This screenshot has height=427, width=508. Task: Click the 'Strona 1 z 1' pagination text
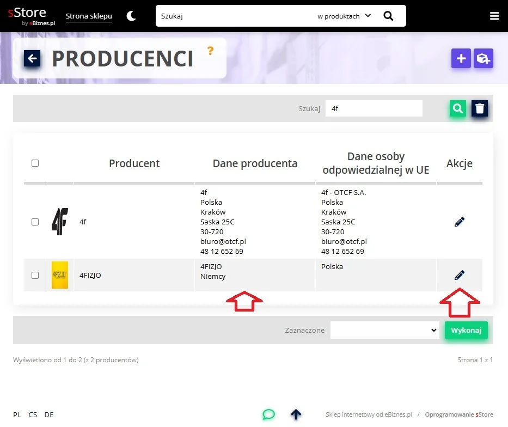[x=475, y=360]
